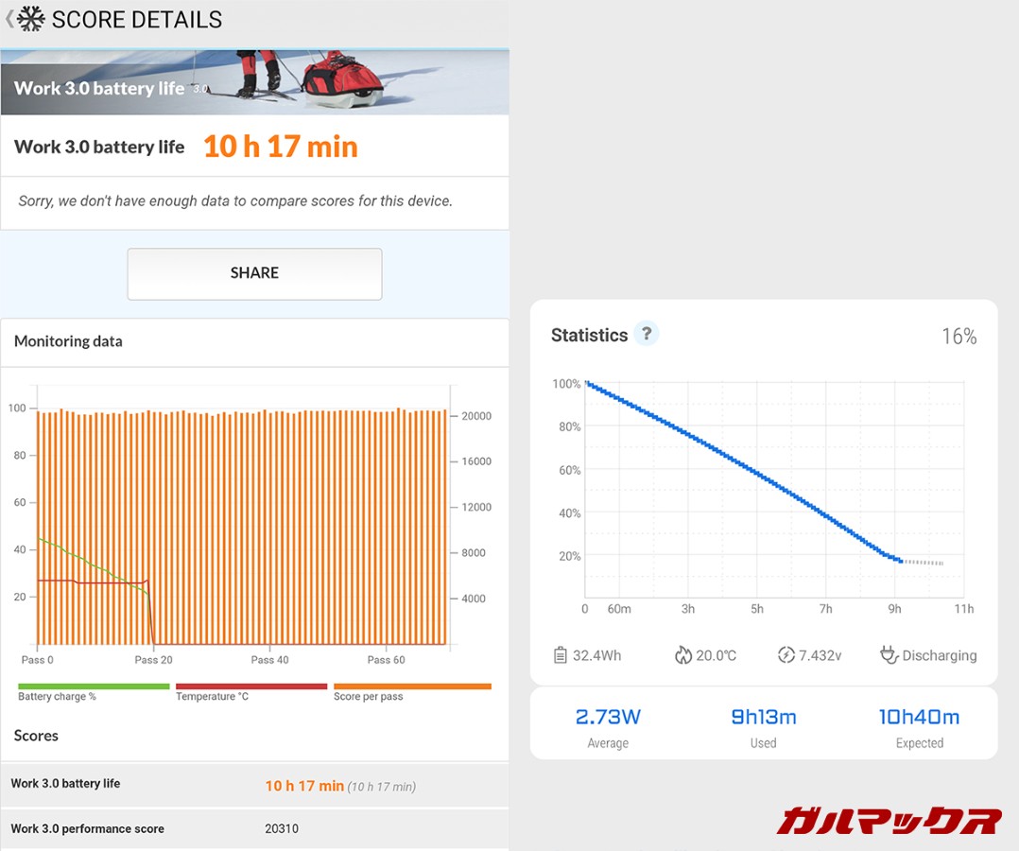Tap the 9h13m Used value

click(763, 718)
